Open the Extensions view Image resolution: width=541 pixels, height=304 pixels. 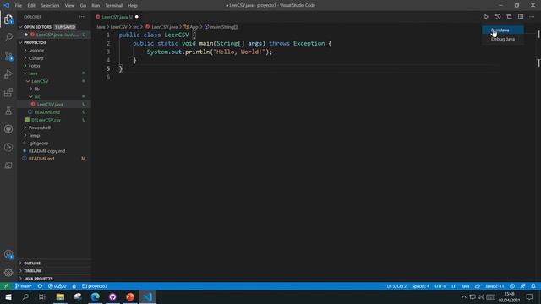(8, 92)
